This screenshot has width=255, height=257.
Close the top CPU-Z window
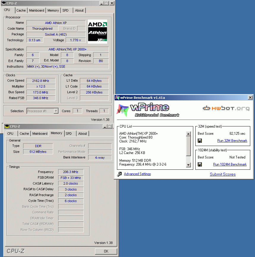point(112,3)
